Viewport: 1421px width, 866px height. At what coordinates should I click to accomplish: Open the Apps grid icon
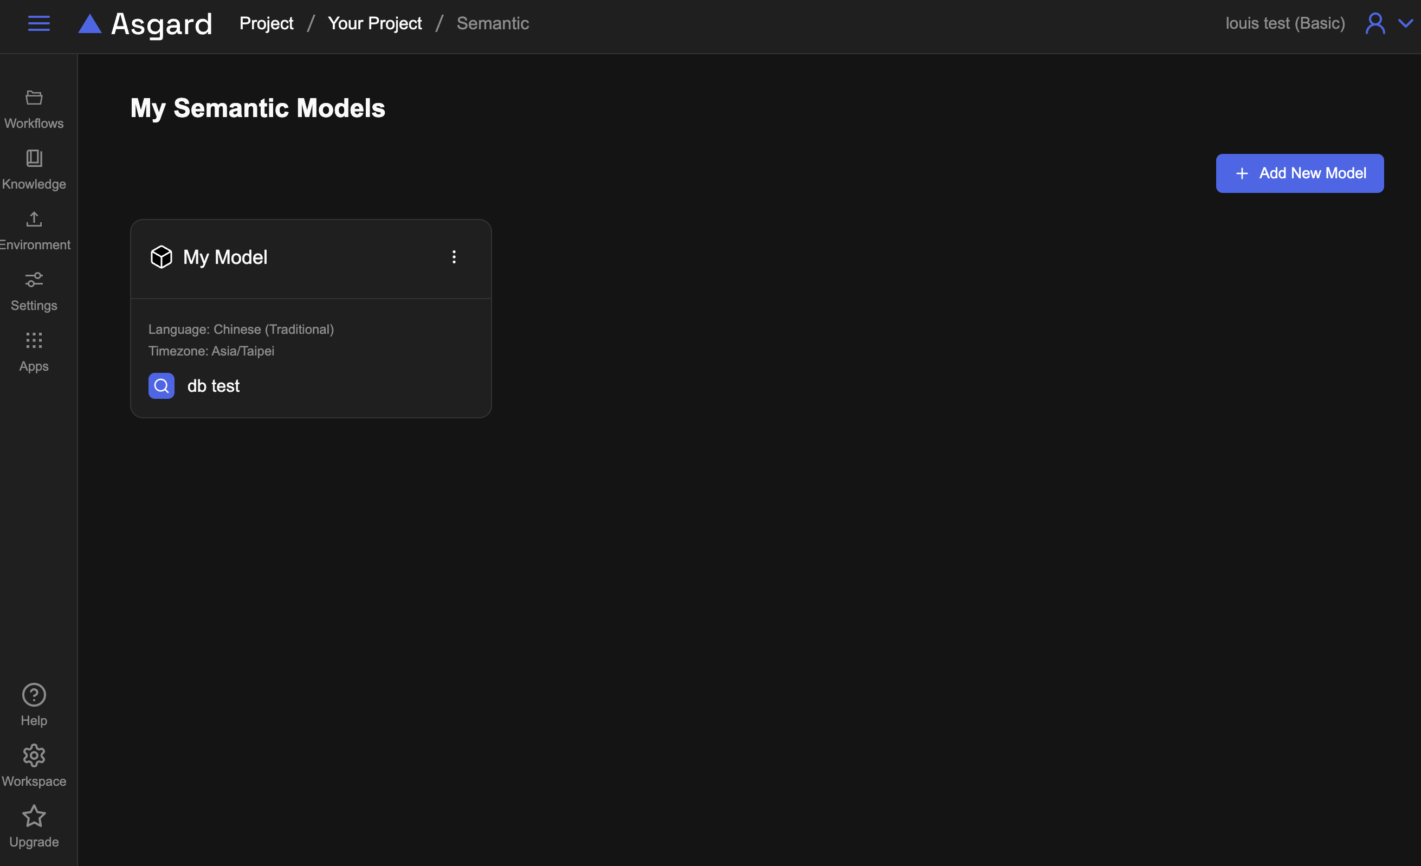click(34, 340)
